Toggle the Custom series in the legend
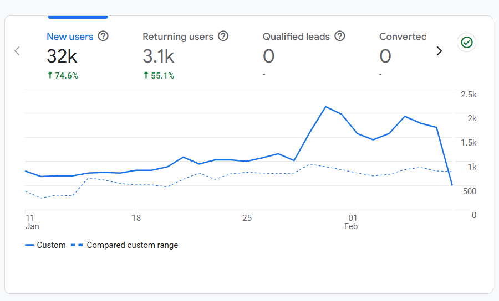Viewport: 499px width, 301px height. [45, 245]
